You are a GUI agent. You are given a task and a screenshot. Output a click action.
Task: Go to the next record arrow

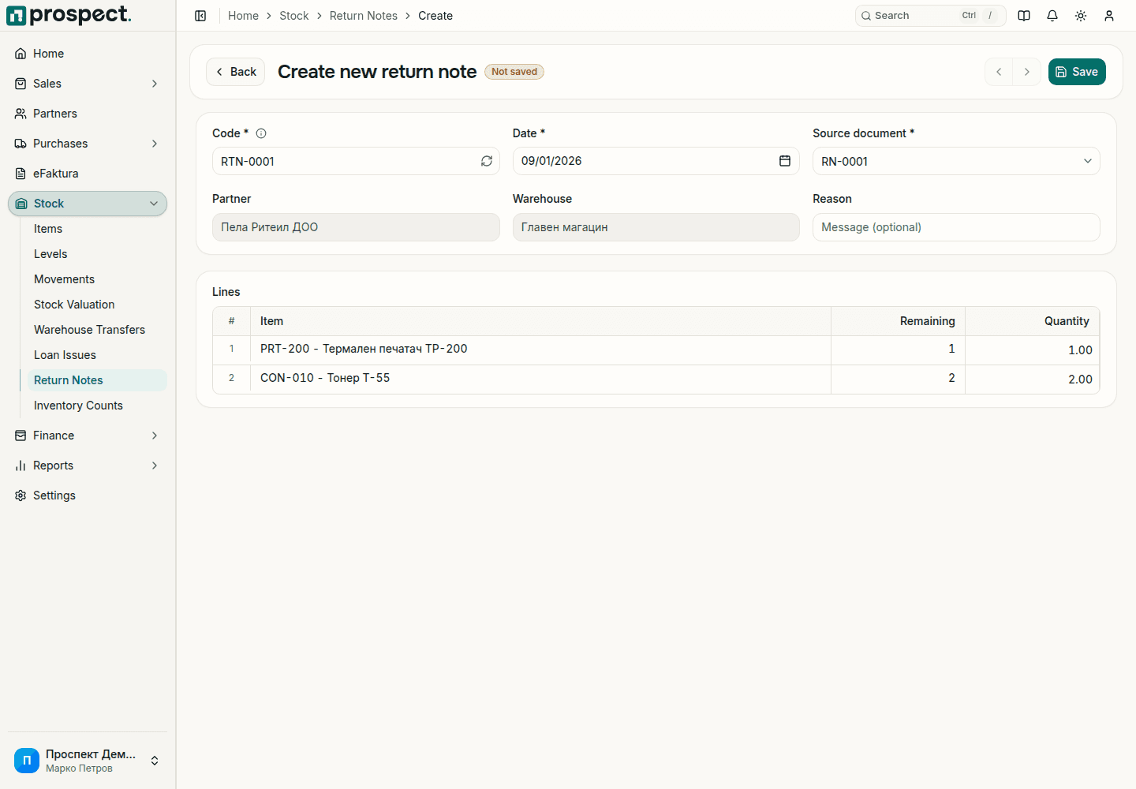click(1027, 72)
